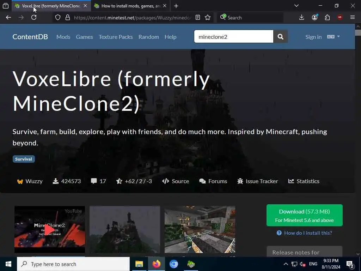The width and height of the screenshot is (361, 271).
Task: Open the clock showing 9:33 PM
Action: tap(331, 264)
